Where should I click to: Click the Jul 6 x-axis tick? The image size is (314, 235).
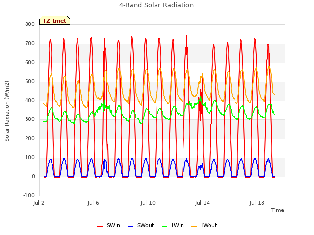(93, 203)
